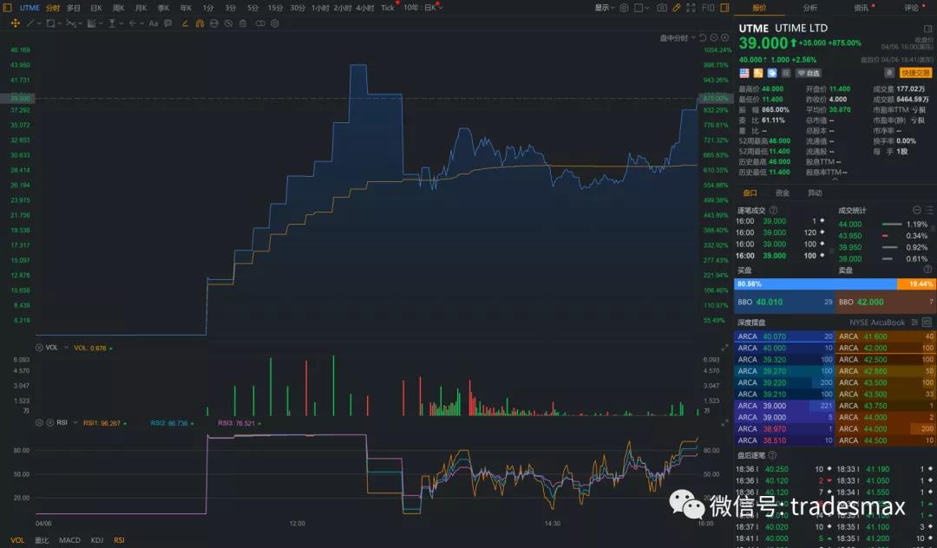The height and width of the screenshot is (548, 937).
Task: Toggle the left panel layout icon
Action: (x=7, y=8)
